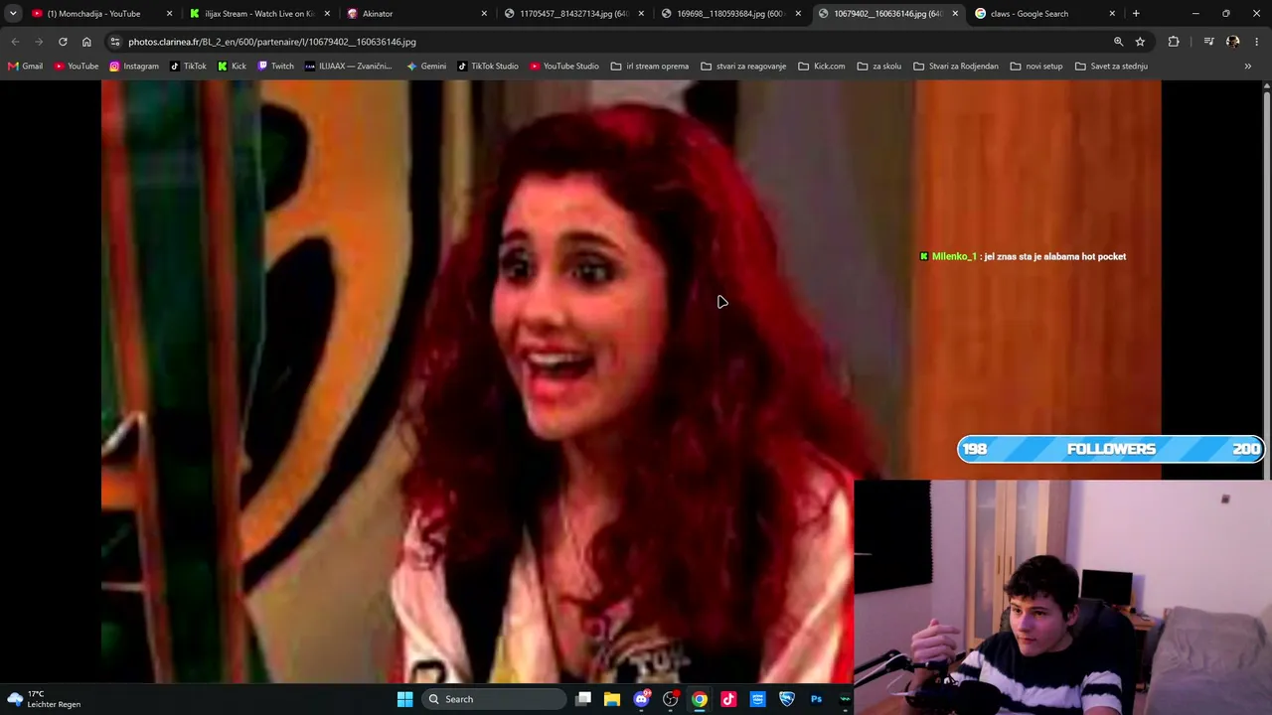This screenshot has width=1272, height=715.
Task: Open the YouTube bookmark
Action: point(77,67)
